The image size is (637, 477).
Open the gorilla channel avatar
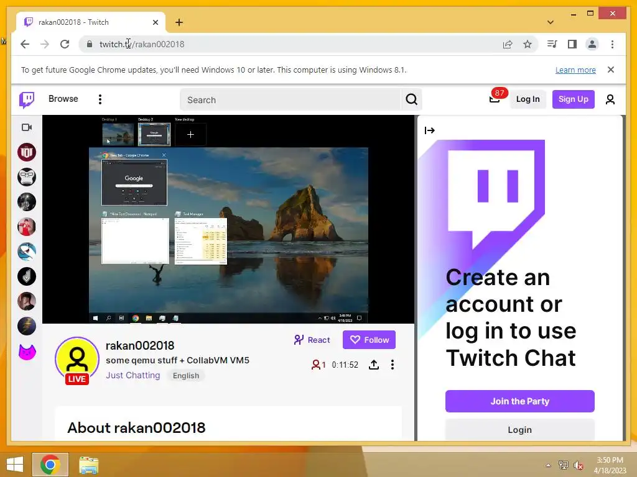(x=27, y=177)
